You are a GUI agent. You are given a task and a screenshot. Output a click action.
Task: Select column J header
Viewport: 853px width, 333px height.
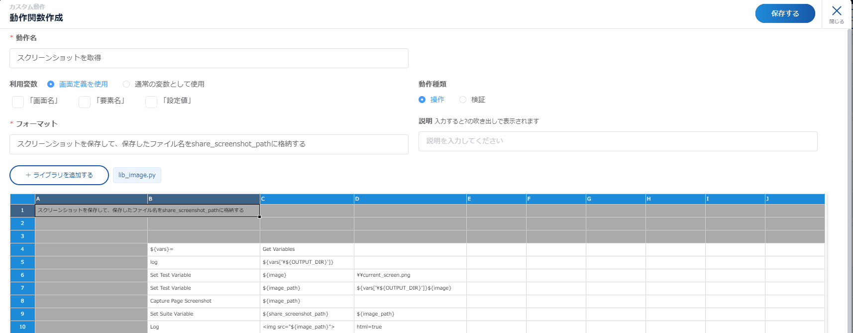(795, 199)
